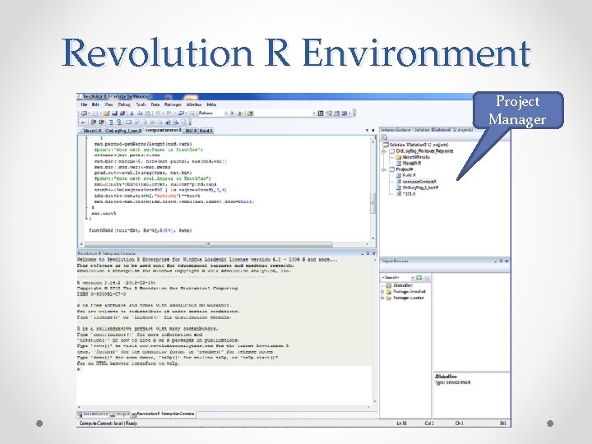Select the CtxLogReg_Reviewer_Response project
The image size is (592, 444).
tap(424, 151)
